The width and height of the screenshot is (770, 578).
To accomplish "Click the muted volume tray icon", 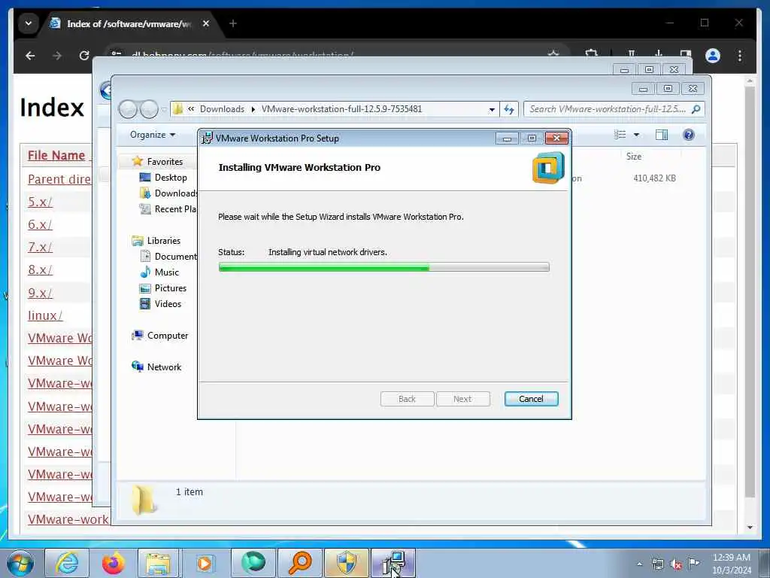I will pyautogui.click(x=676, y=564).
